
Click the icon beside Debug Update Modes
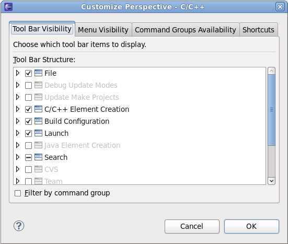point(38,85)
